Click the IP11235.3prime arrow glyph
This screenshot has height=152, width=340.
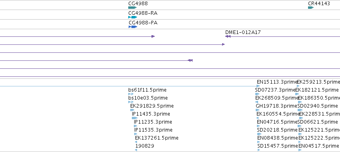click(135, 126)
